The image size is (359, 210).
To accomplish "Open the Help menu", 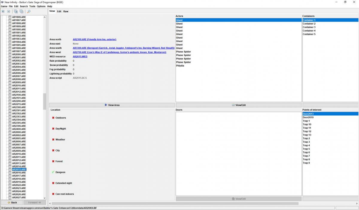I will pos(50,6).
